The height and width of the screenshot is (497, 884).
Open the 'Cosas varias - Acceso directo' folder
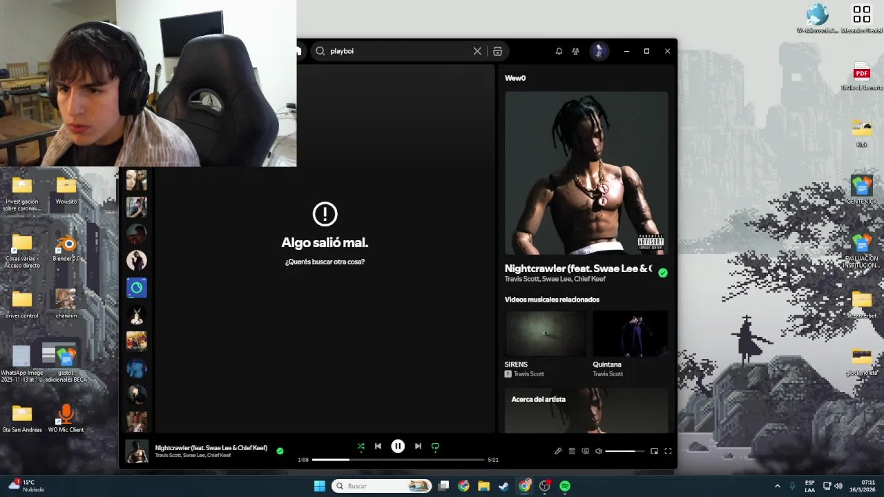pos(22,251)
